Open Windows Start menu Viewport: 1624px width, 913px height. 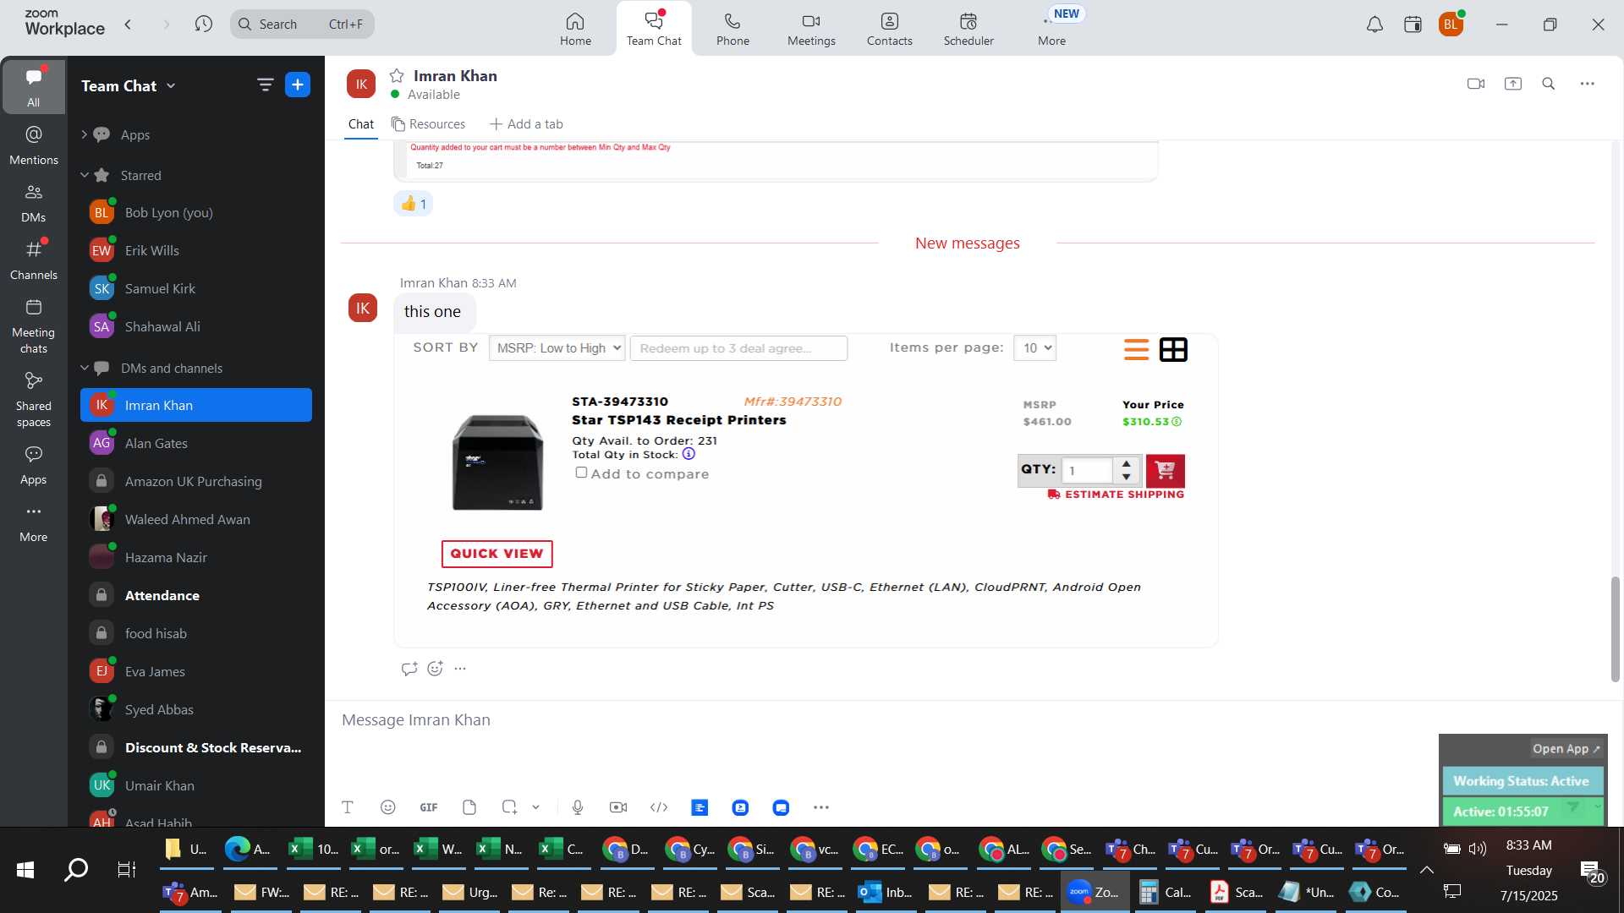point(25,870)
